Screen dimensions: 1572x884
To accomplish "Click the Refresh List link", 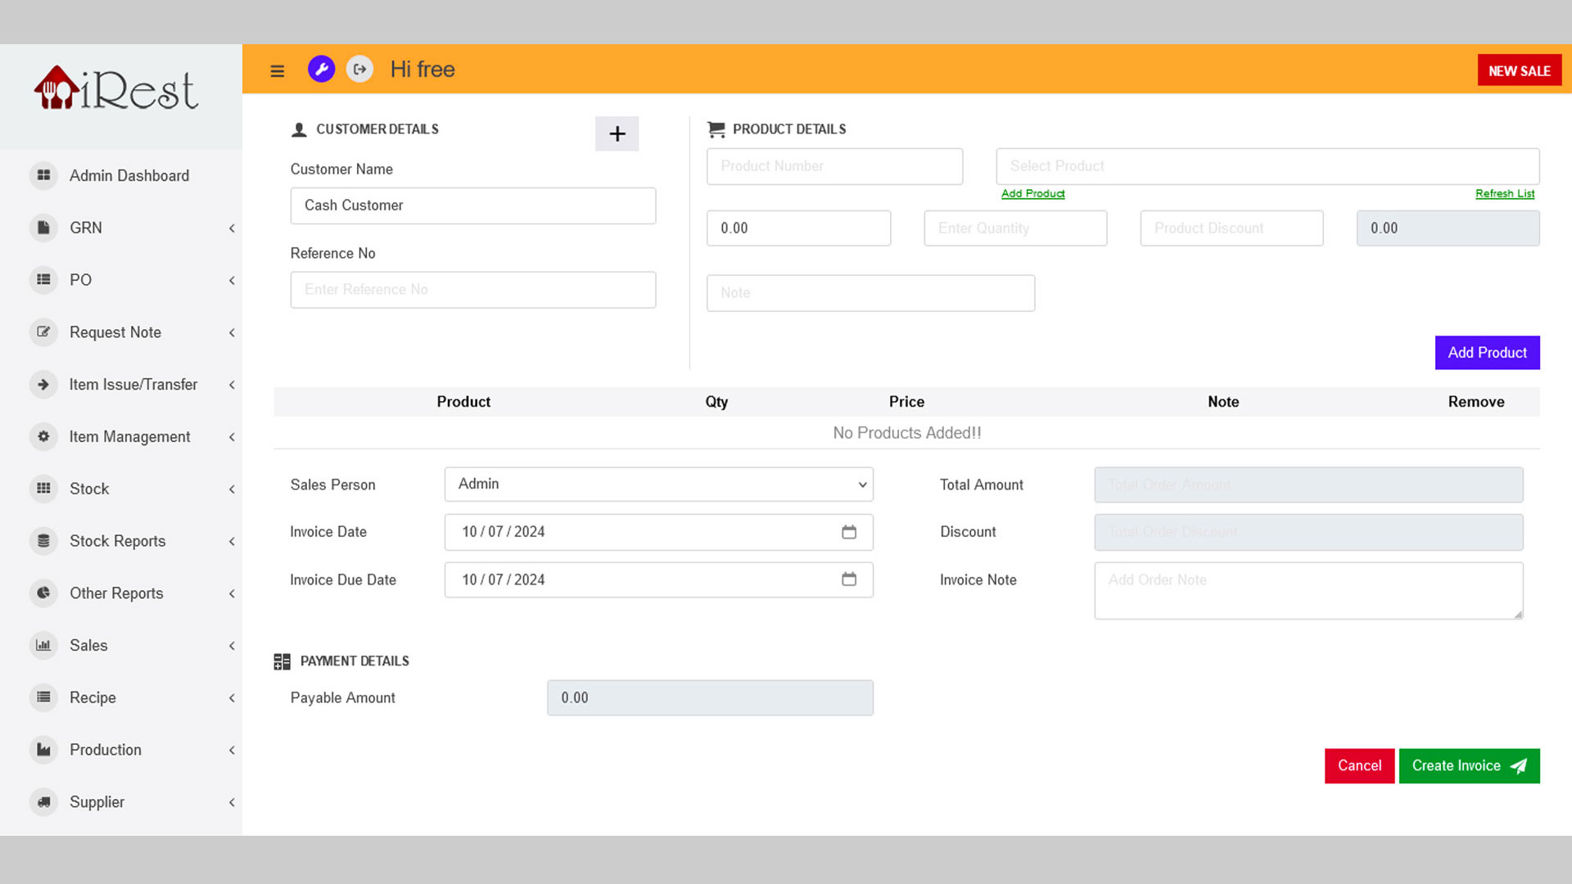I will point(1506,193).
